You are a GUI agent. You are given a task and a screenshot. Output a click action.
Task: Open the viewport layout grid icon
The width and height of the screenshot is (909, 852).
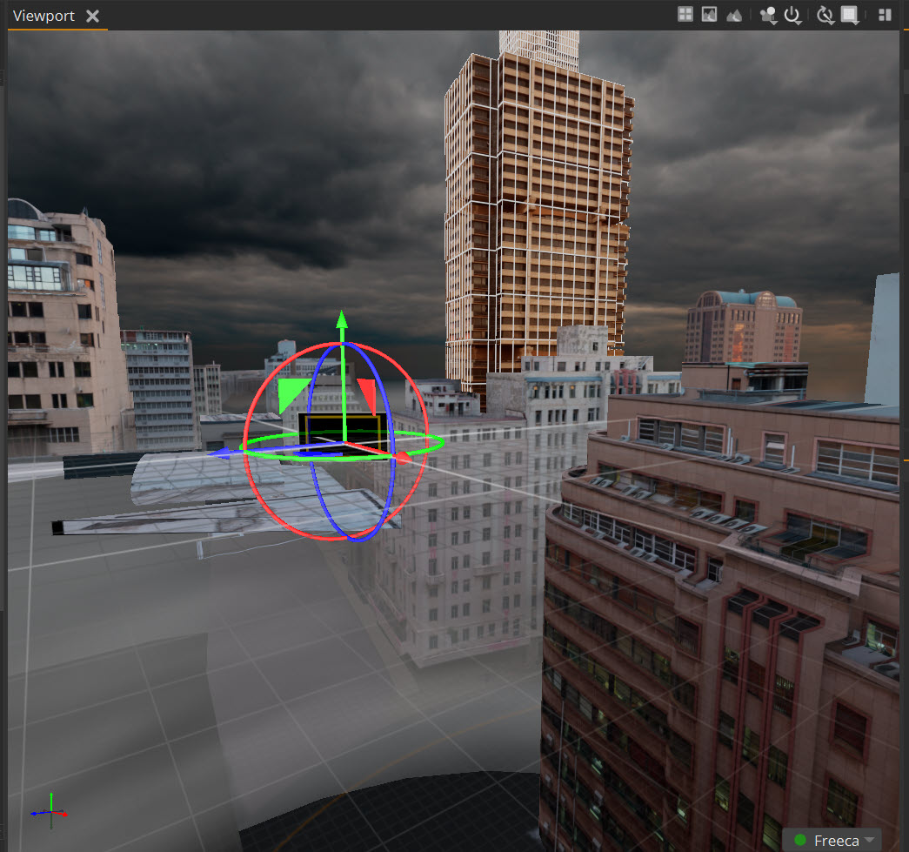coord(685,14)
